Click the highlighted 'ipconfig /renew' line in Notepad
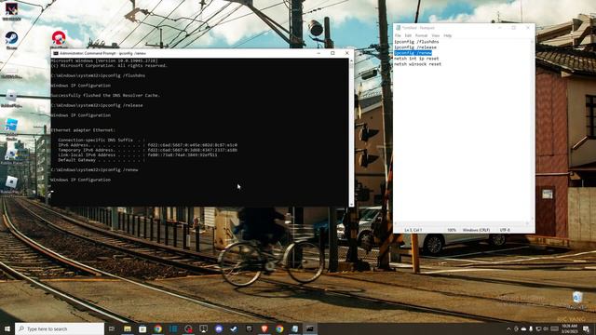596x335 pixels. pyautogui.click(x=413, y=53)
